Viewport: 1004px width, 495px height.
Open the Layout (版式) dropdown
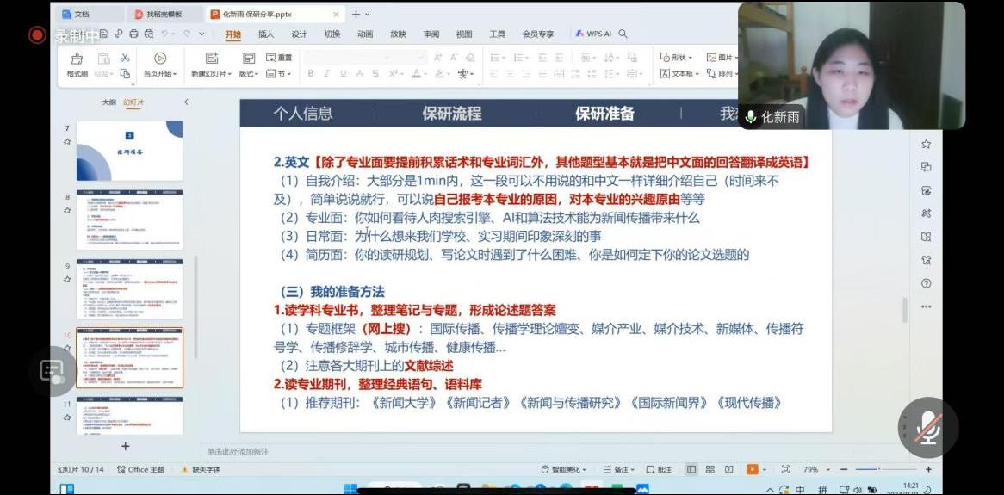(x=249, y=74)
